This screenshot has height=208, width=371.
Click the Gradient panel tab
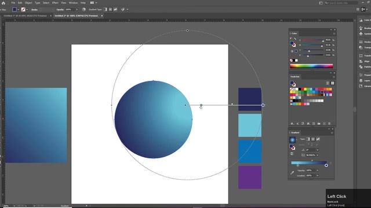point(295,132)
